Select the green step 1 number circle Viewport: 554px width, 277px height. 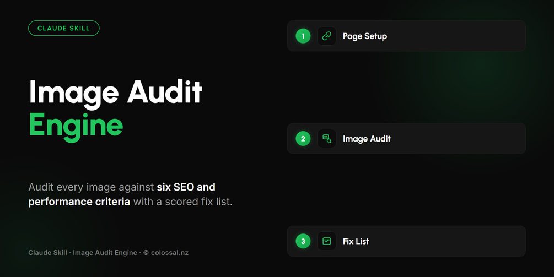pos(303,36)
